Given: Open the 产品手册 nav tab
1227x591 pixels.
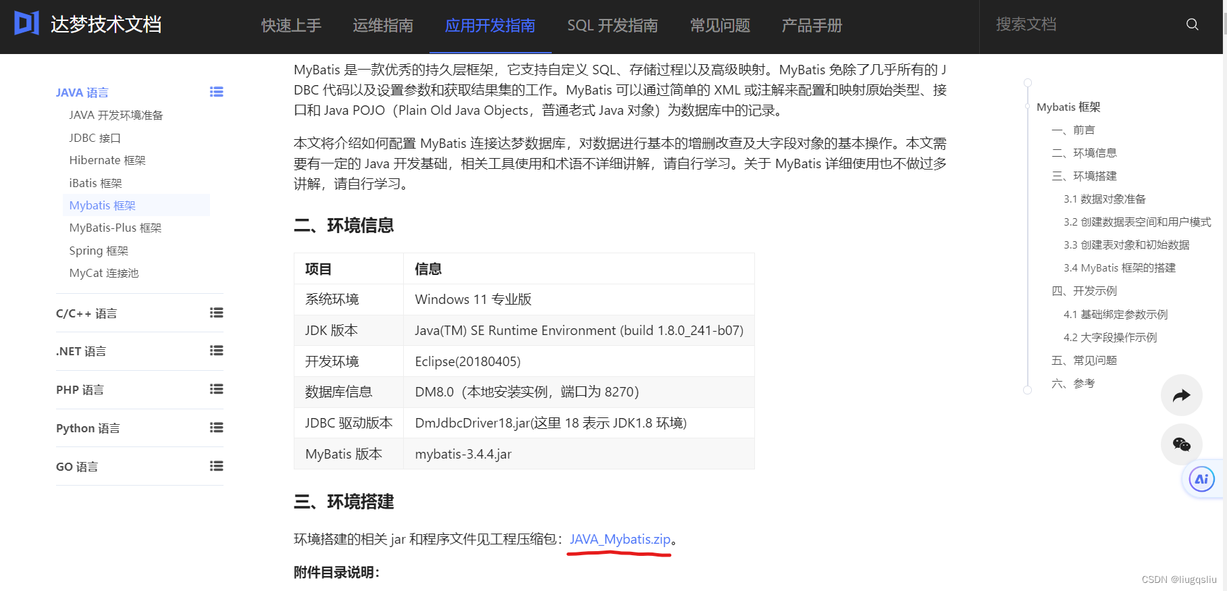Looking at the screenshot, I should coord(812,26).
